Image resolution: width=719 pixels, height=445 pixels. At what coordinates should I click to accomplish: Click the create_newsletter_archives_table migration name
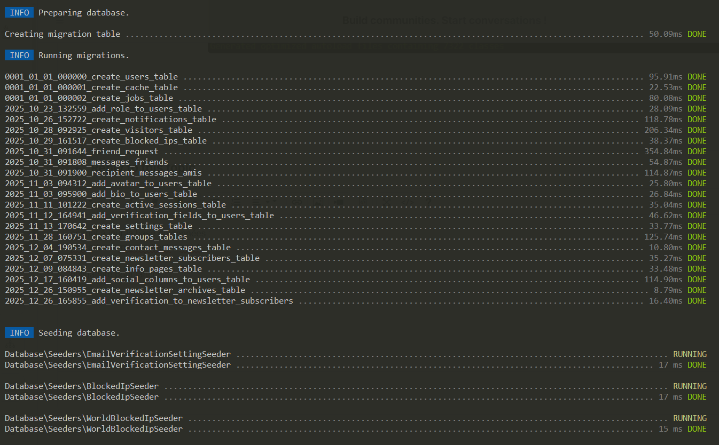[125, 290]
